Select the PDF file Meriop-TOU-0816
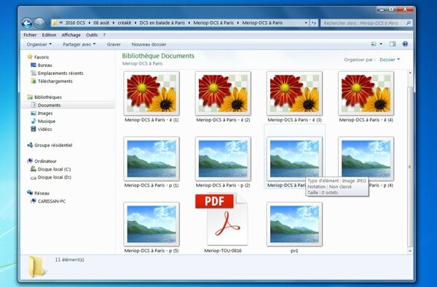437x287 pixels. 222,219
